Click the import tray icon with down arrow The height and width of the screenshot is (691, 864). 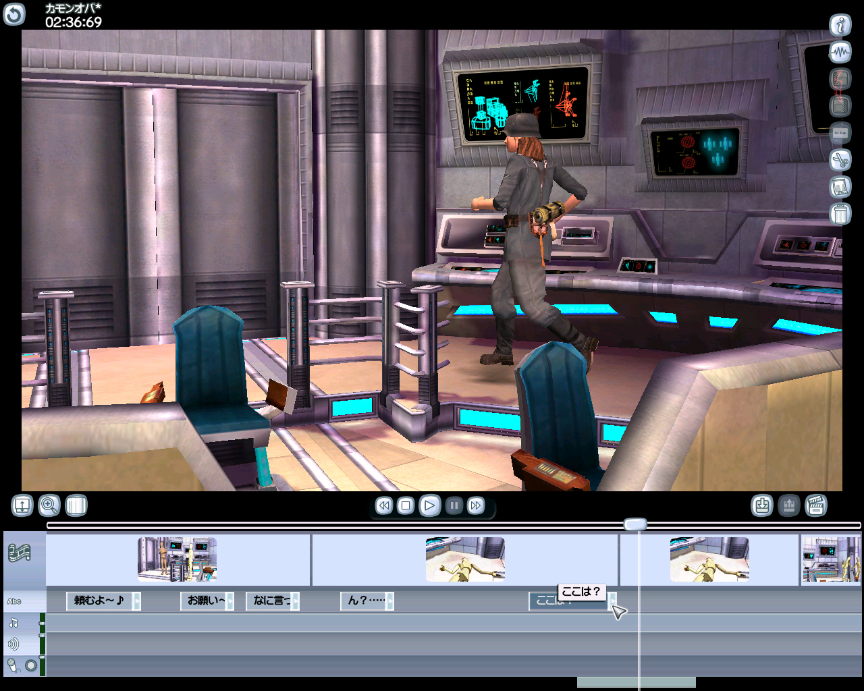tap(762, 505)
